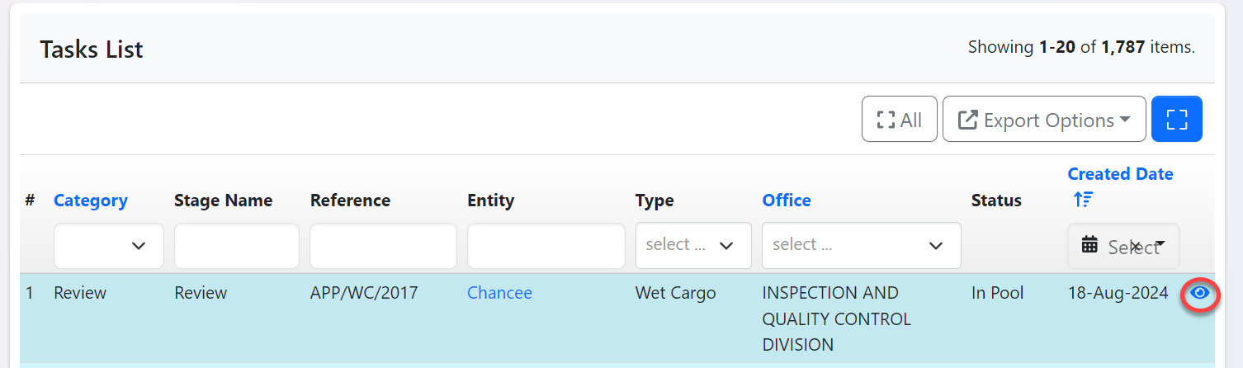Viewport: 1243px width, 368px height.
Task: Select the APP/WC/2017 reference cell
Action: [363, 293]
